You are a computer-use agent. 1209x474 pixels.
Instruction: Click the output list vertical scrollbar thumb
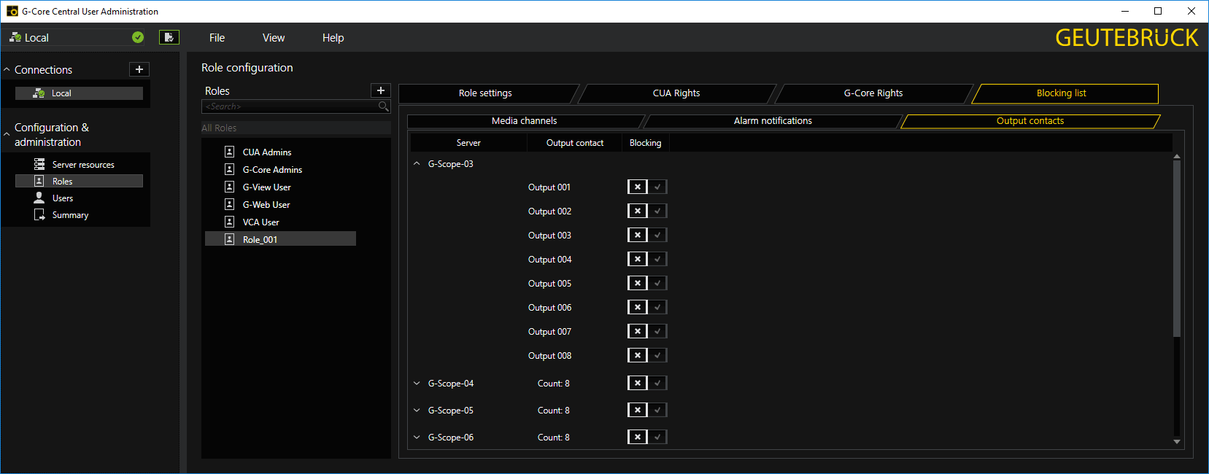(1176, 248)
